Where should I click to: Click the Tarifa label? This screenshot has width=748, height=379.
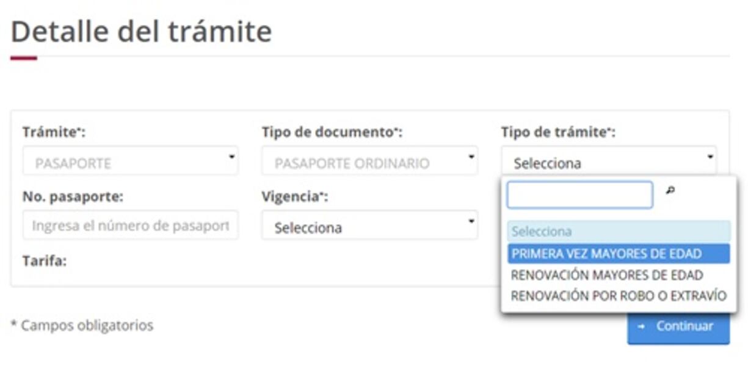[45, 261]
